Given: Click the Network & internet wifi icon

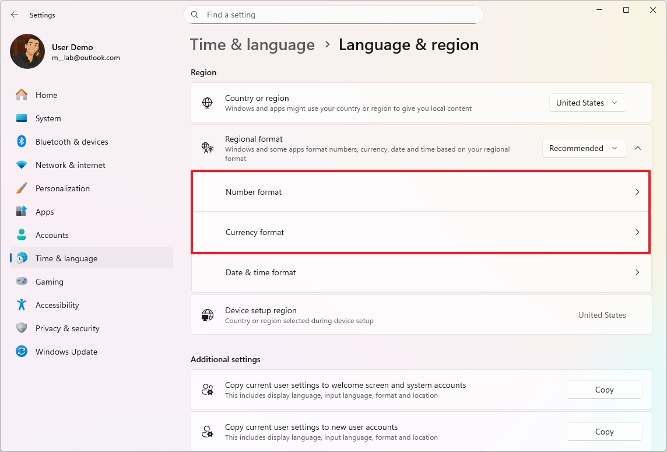Looking at the screenshot, I should coord(22,165).
